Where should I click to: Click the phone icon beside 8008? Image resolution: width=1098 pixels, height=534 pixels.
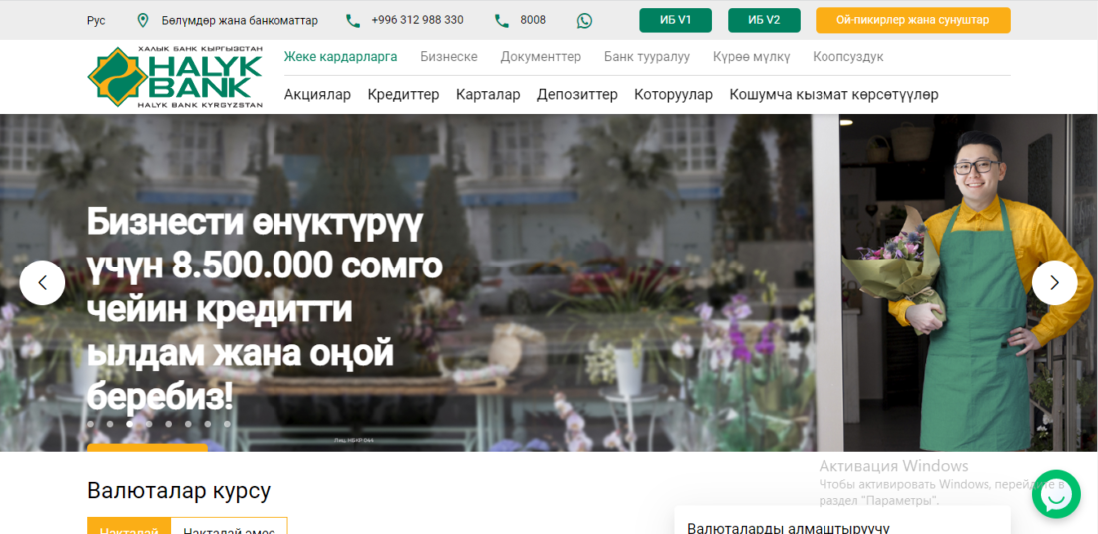tap(501, 20)
